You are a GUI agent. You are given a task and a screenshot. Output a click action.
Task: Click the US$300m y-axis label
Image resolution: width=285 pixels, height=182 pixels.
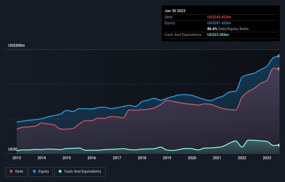17,46
